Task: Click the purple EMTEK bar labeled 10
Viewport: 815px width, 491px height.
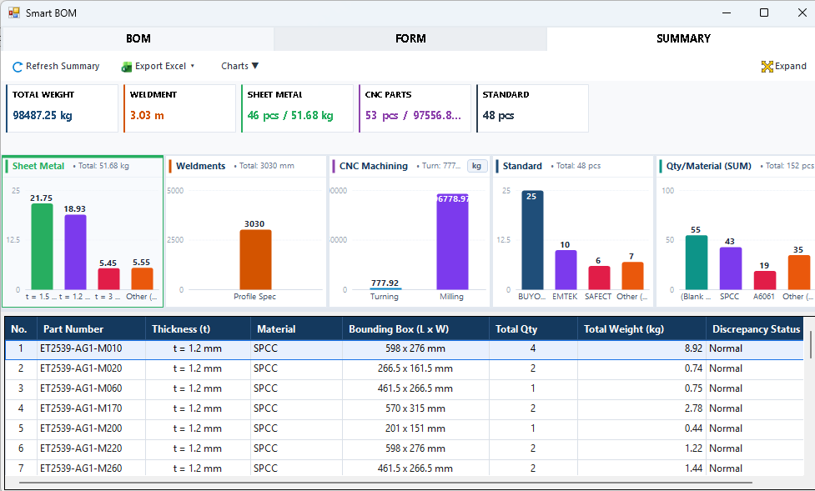Action: [566, 269]
